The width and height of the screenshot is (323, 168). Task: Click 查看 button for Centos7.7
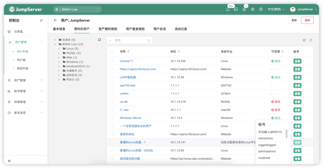point(297,61)
